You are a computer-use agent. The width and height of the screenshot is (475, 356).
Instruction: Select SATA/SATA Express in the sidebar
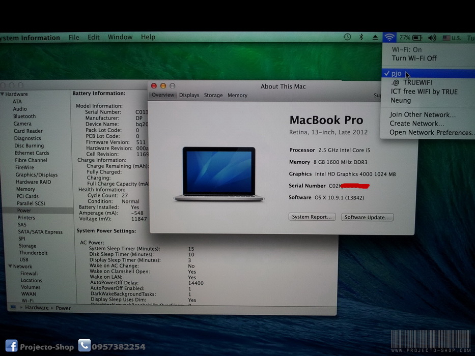click(x=40, y=232)
